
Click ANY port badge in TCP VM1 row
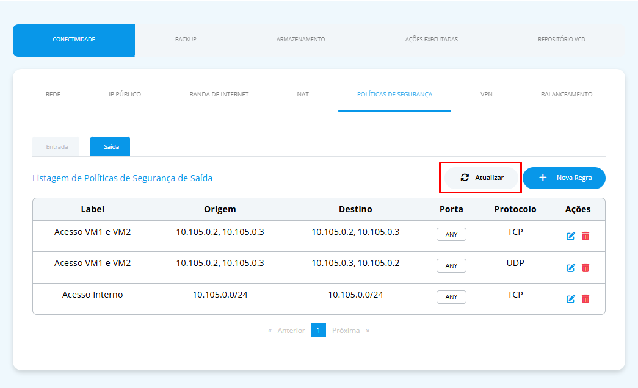coord(451,234)
